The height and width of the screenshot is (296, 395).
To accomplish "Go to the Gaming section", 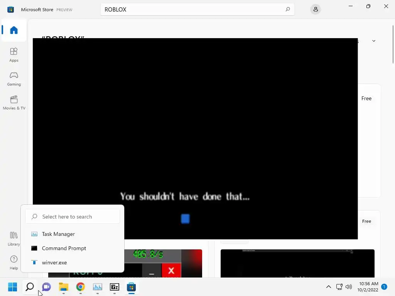I will [14, 79].
